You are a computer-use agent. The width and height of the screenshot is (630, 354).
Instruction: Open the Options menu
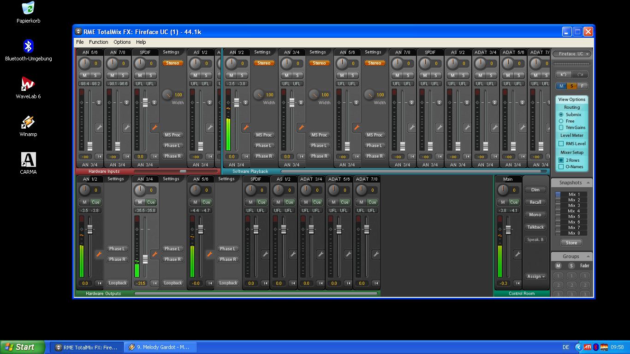point(122,42)
